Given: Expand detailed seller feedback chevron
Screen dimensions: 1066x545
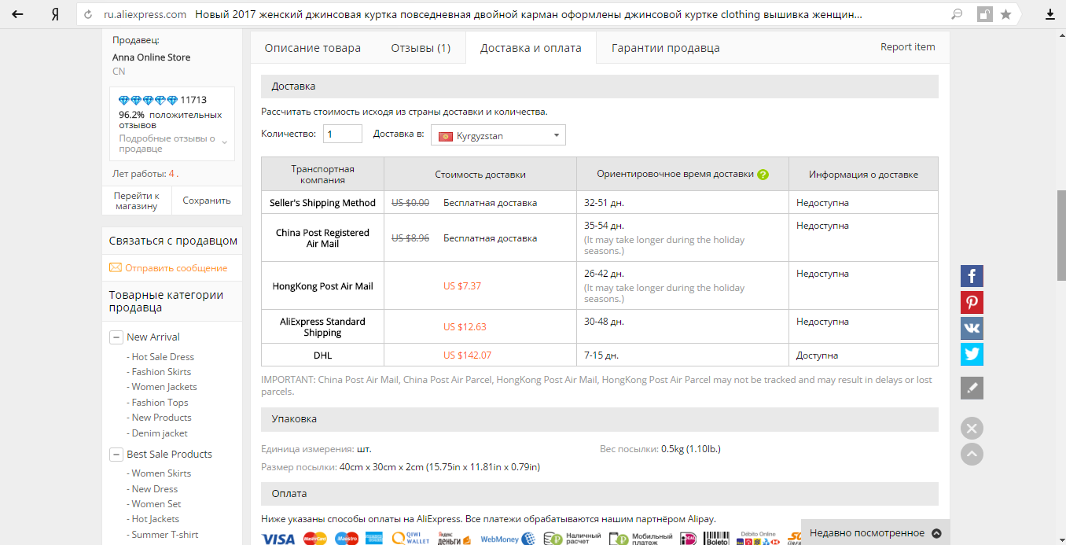Looking at the screenshot, I should click(225, 143).
